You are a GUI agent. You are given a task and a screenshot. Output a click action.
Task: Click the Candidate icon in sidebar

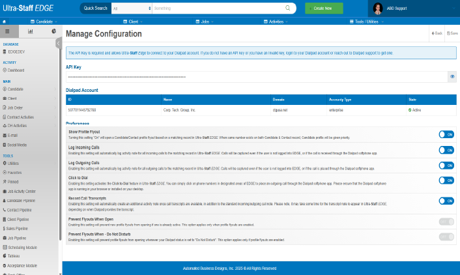click(x=5, y=89)
